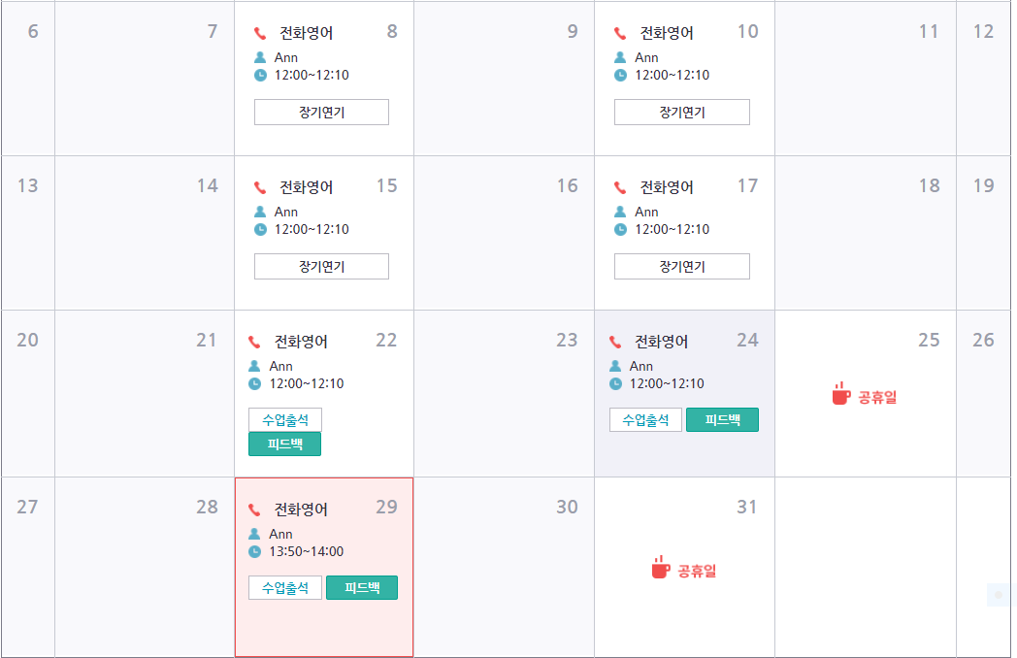Screen dimensions: 1017x658
Task: Open 수업출석 for day 22
Action: 285,419
